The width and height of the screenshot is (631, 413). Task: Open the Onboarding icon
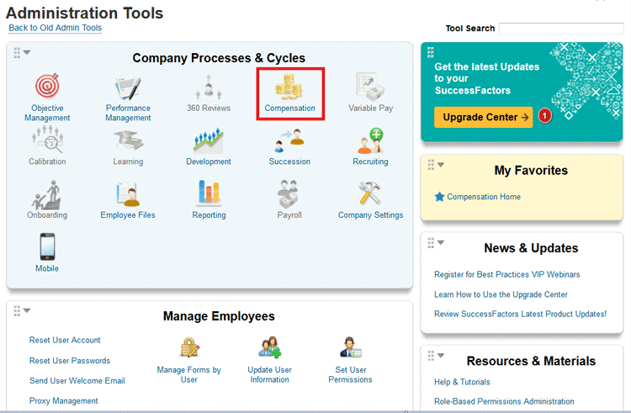pos(46,194)
